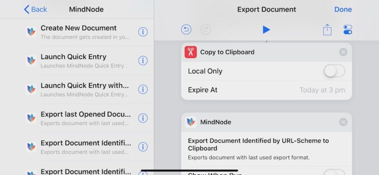Set the Expire At time field
This screenshot has width=379, height=175.
pyautogui.click(x=322, y=90)
